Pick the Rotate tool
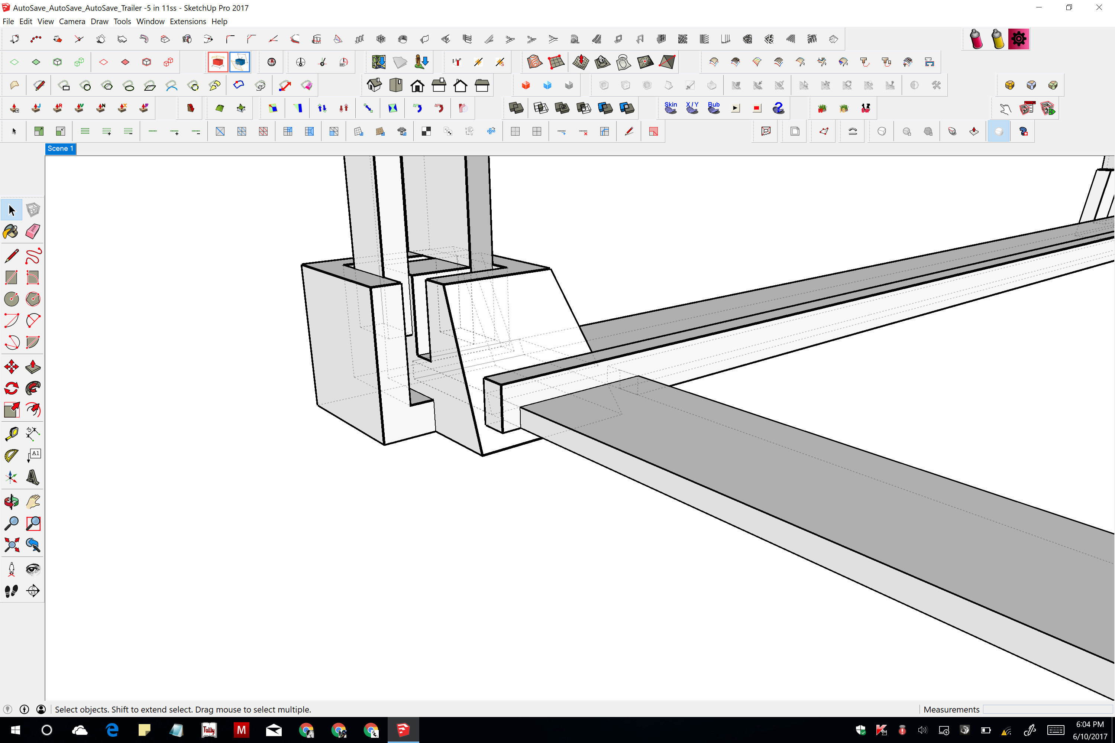The width and height of the screenshot is (1115, 743). tap(12, 389)
